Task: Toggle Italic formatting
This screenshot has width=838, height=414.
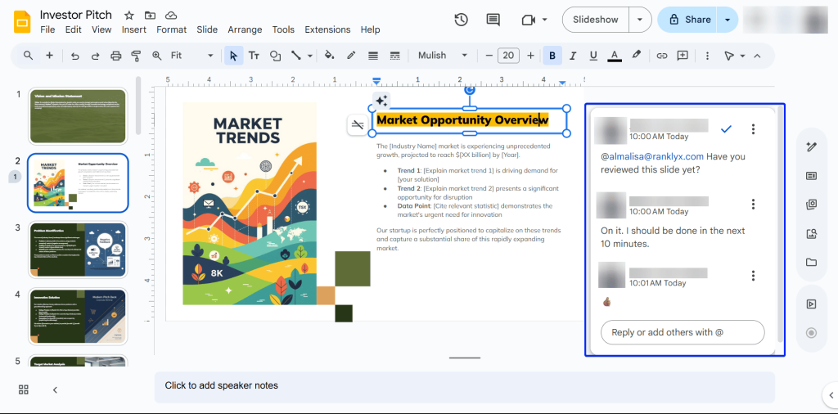Action: pos(573,56)
